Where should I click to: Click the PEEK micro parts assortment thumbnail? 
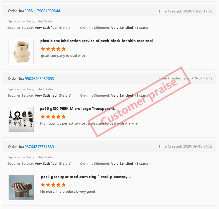(21, 119)
